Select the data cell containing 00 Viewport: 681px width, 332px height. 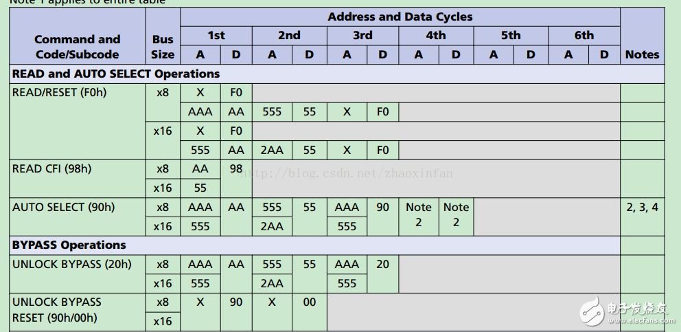pyautogui.click(x=310, y=302)
